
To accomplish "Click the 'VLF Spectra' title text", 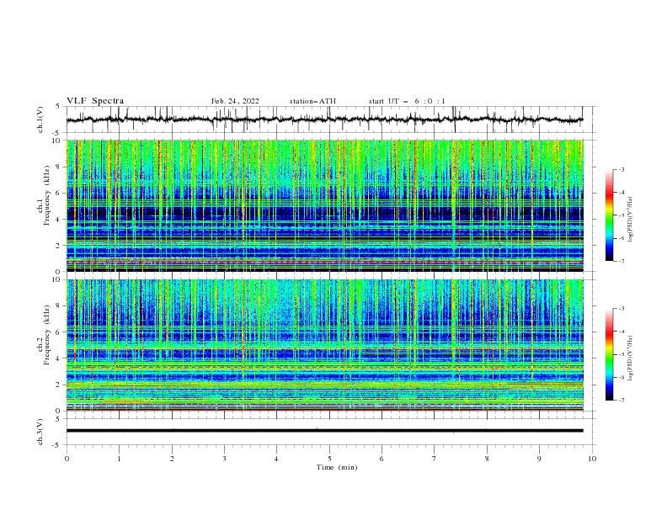I will [x=95, y=101].
